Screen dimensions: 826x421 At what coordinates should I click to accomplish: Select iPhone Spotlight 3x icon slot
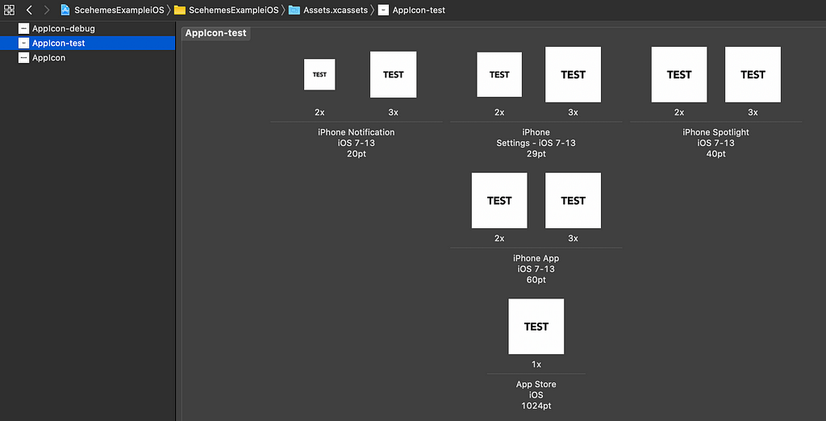pos(753,74)
